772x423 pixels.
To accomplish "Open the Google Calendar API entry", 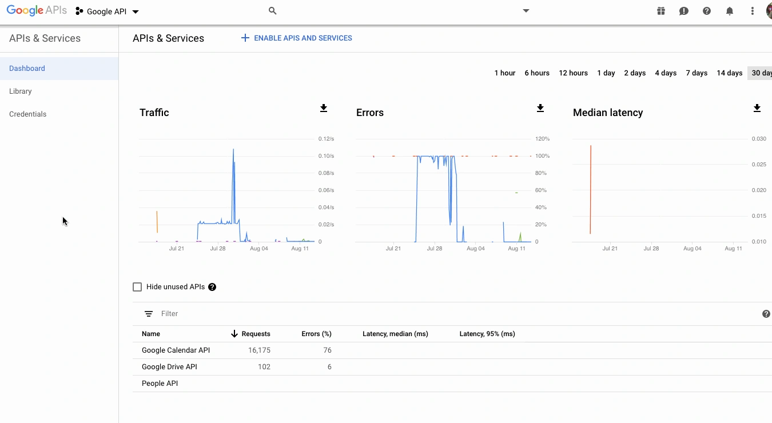I will click(176, 350).
